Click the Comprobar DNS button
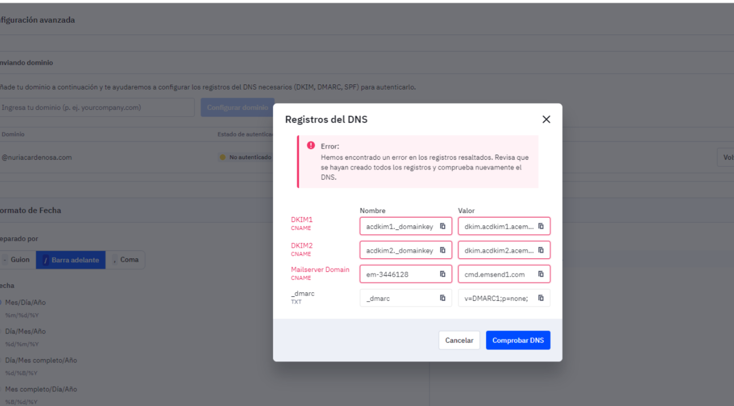 [518, 340]
